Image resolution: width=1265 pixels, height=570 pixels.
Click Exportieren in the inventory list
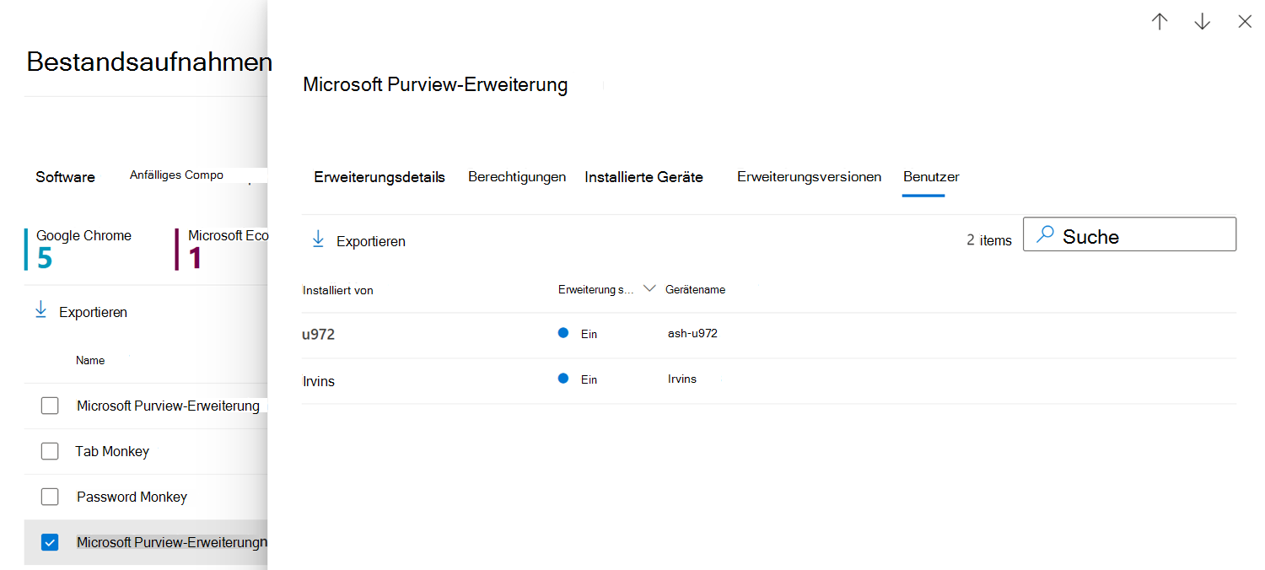93,312
